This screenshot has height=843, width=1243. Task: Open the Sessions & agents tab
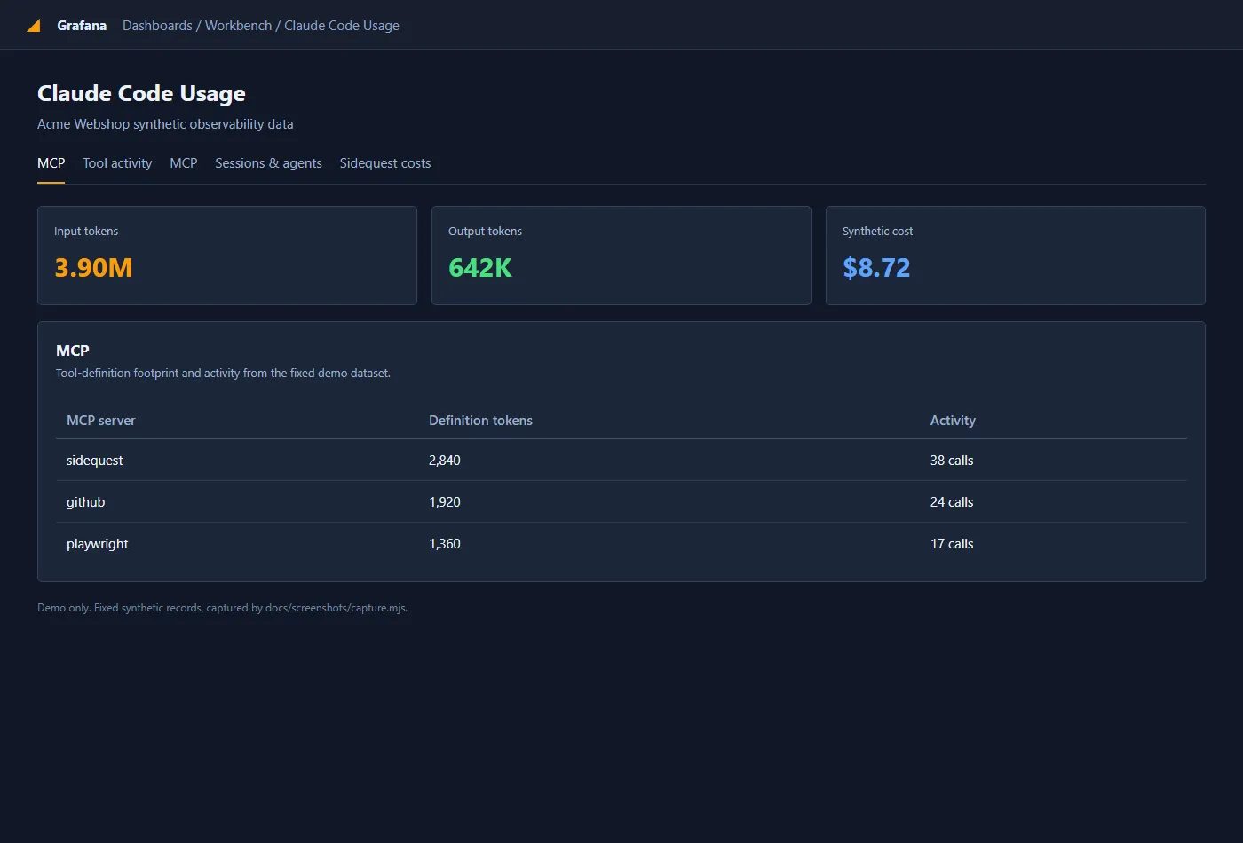point(268,163)
